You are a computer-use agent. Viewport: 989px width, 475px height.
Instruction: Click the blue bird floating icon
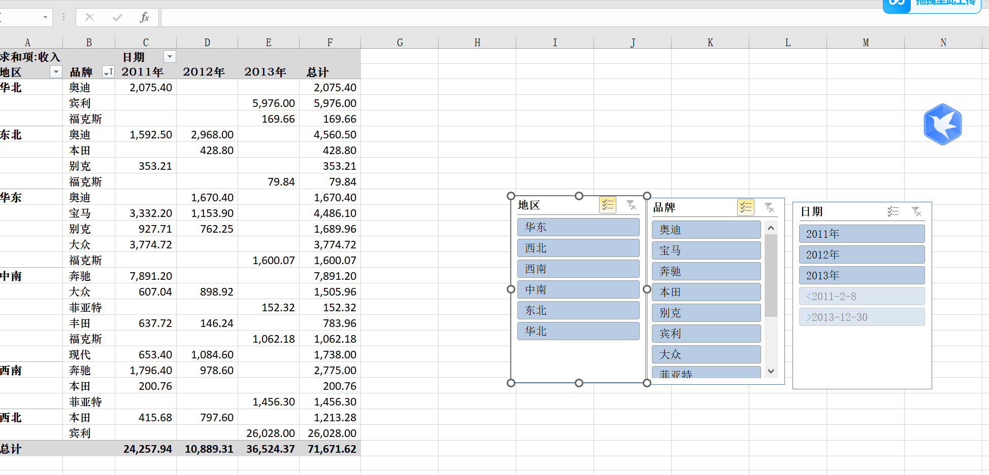(x=943, y=124)
